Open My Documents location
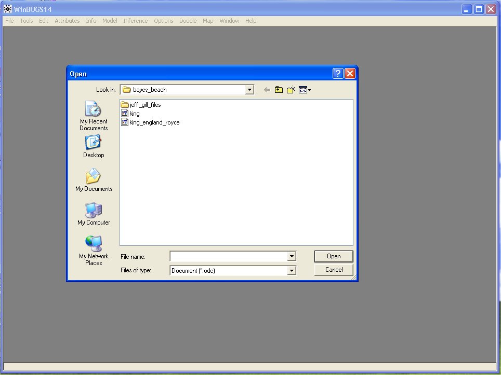501x375 pixels. click(94, 180)
